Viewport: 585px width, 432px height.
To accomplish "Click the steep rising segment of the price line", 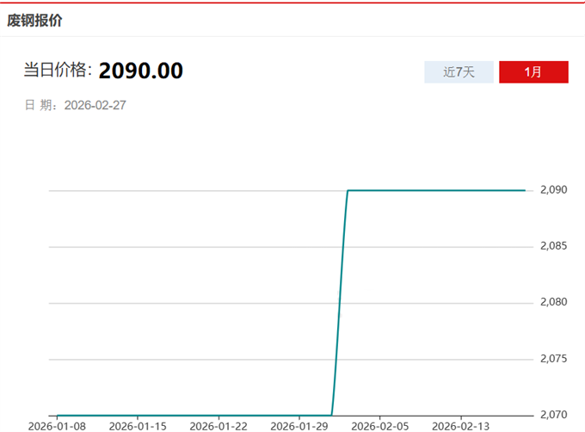I will pos(340,301).
